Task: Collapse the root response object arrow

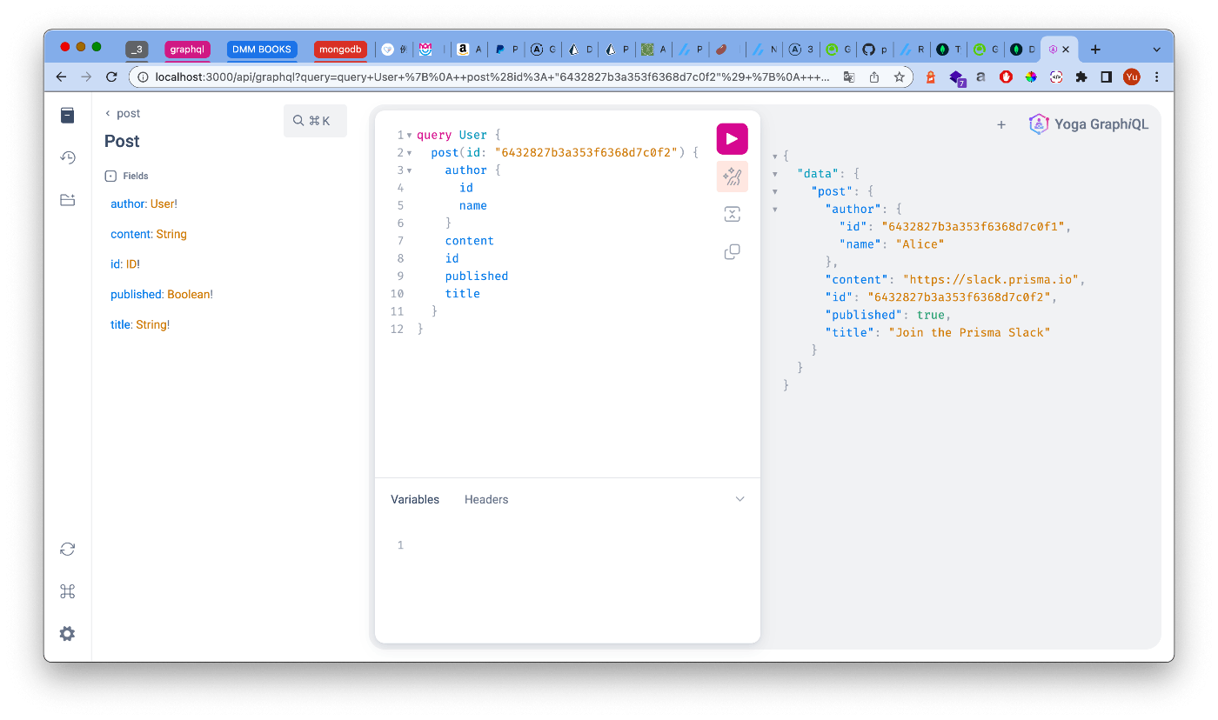Action: pyautogui.click(x=775, y=157)
